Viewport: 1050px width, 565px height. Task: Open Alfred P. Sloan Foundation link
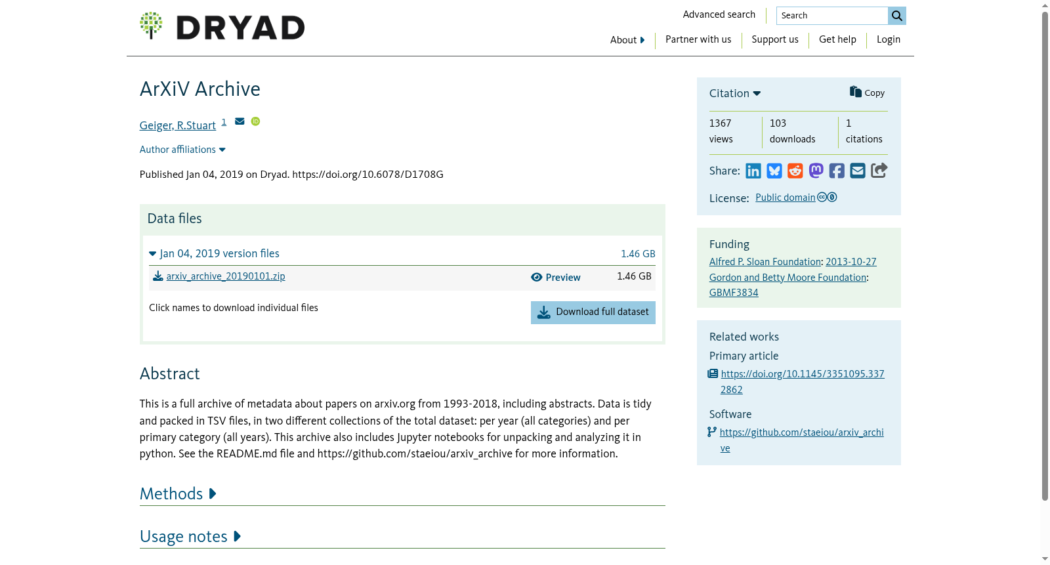[x=765, y=262]
